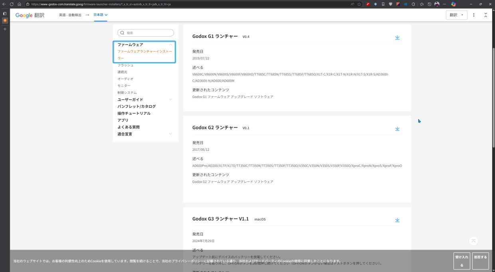495x272 pixels.
Task: Select 連続光 in the sidebar
Action: 122,72
